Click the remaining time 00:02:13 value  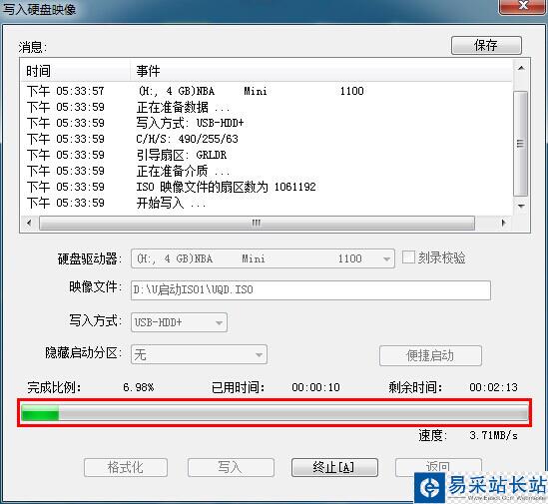pos(493,387)
